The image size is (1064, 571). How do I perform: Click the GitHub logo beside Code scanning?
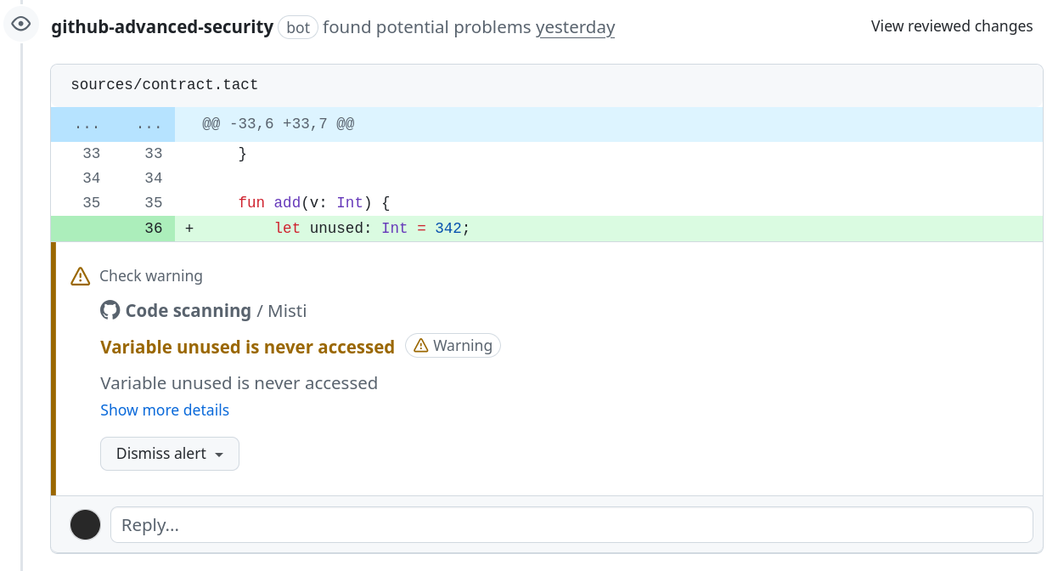[x=110, y=310]
